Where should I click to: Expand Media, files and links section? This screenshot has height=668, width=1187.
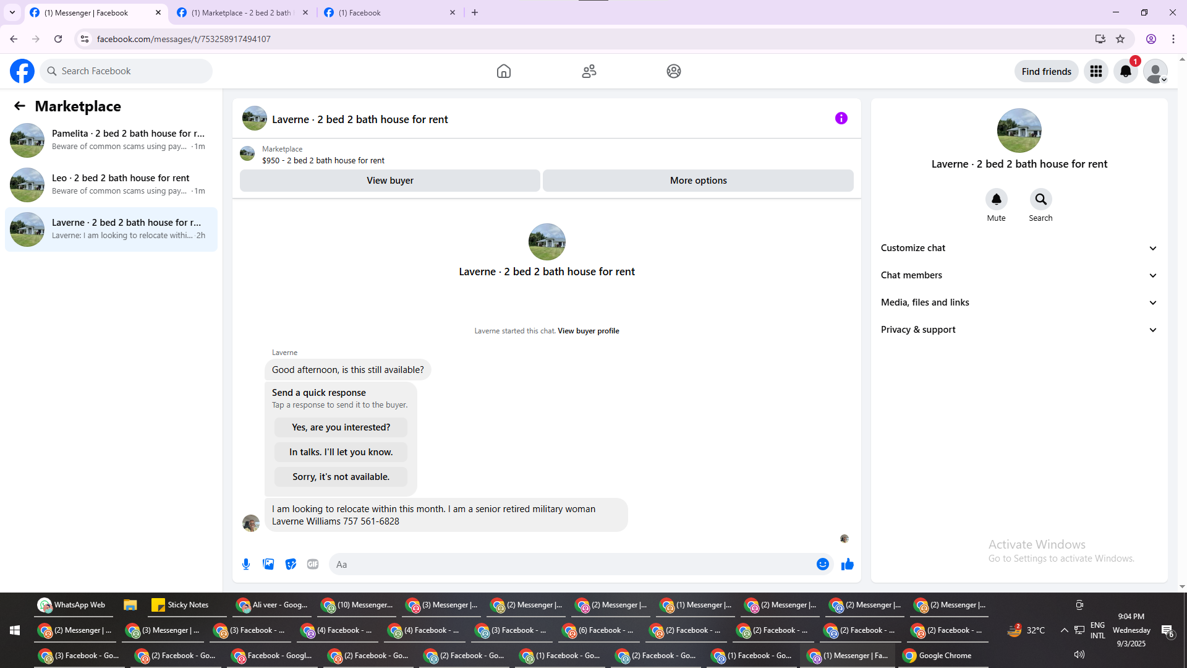(1019, 302)
